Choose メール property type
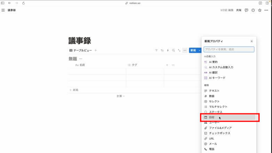This screenshot has width=272, height=153. click(229, 144)
